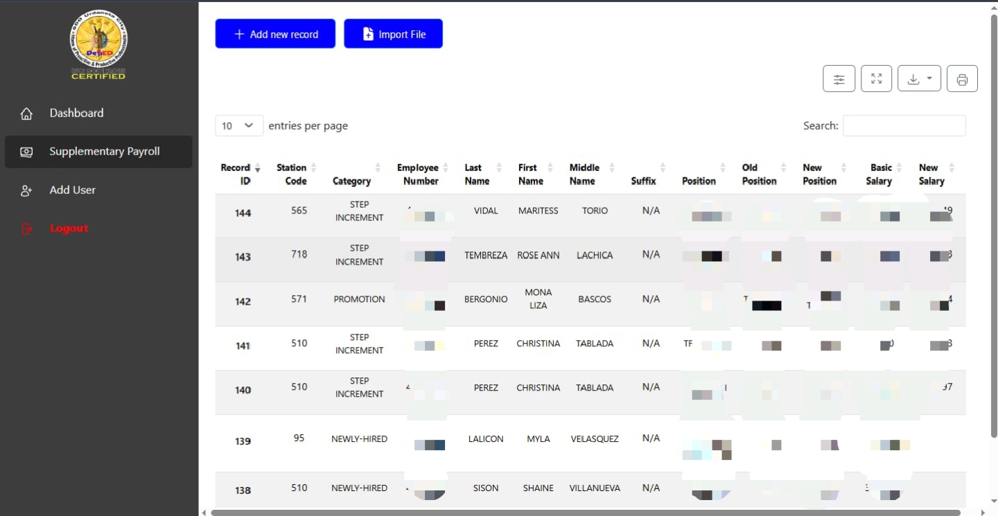Click station code 565 cell
This screenshot has height=516, width=998.
tap(299, 210)
